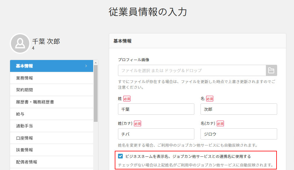The width and height of the screenshot is (294, 170).
Task: Click the profile image file selection field
Action: coord(192,70)
